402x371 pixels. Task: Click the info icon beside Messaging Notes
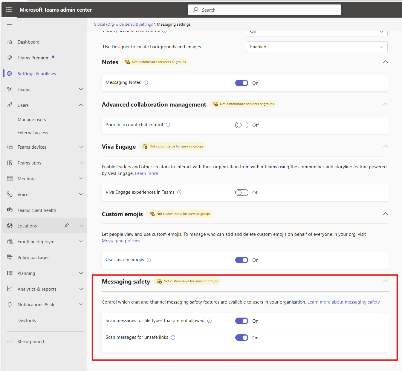(x=146, y=83)
